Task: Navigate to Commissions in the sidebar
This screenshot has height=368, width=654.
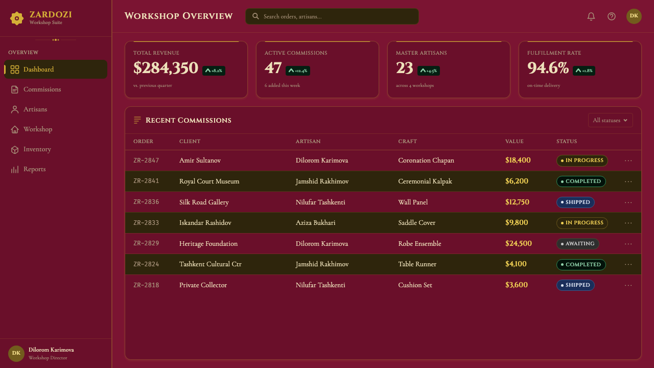Action: click(56, 89)
